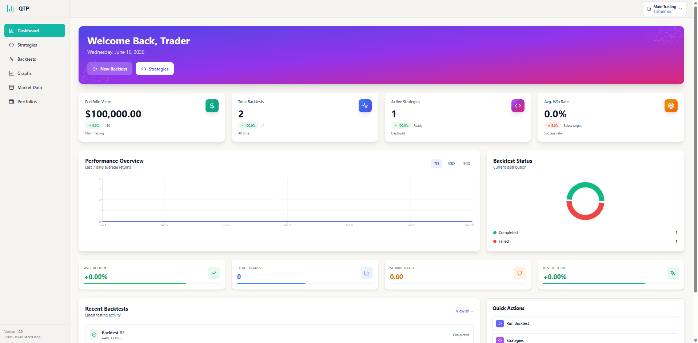Image resolution: width=698 pixels, height=343 pixels.
Task: Open the Main Trading portfolio dropdown
Action: tap(665, 9)
